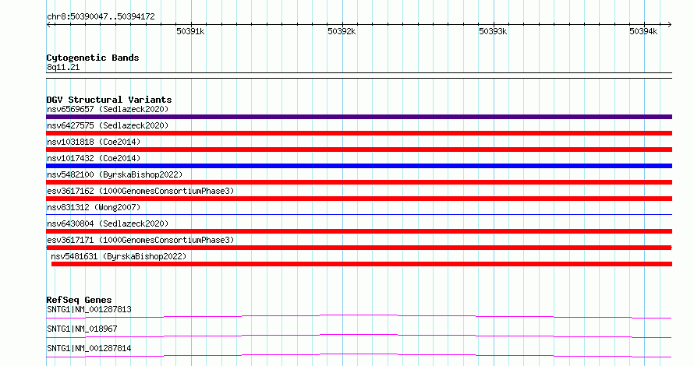Select the red nsv6430804 variant bar
This screenshot has height=366, width=694.
tap(359, 231)
